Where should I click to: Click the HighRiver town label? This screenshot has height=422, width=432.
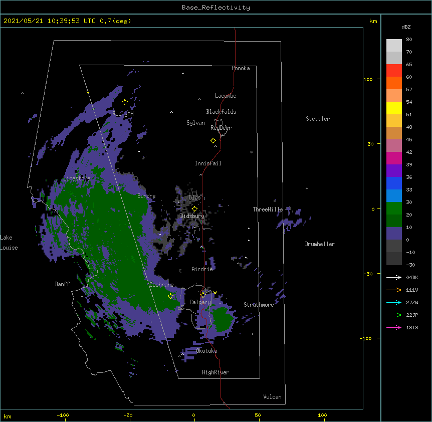coord(215,372)
